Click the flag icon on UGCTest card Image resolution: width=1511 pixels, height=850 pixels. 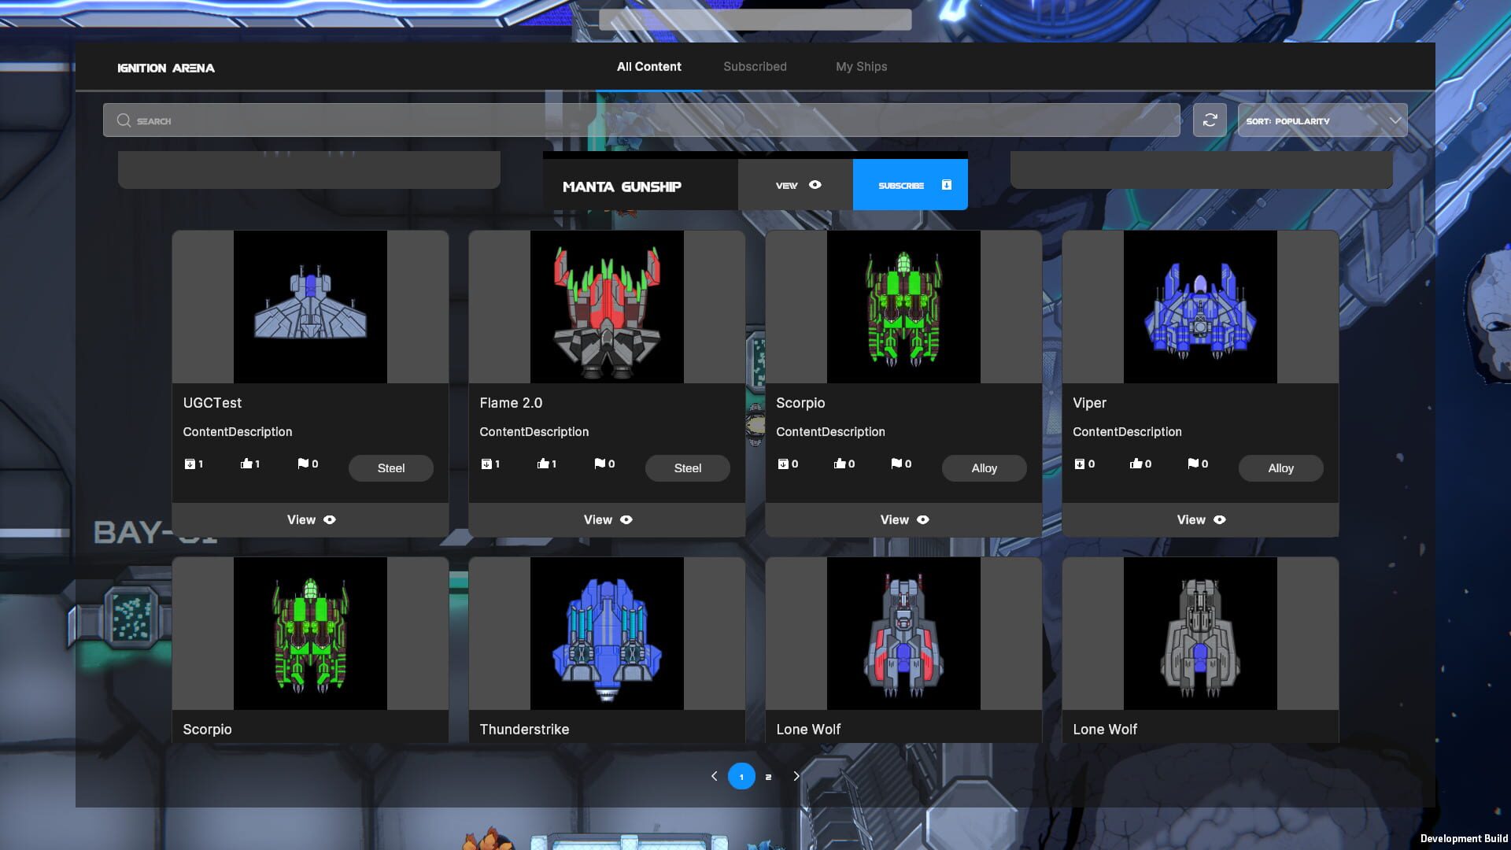click(x=303, y=464)
